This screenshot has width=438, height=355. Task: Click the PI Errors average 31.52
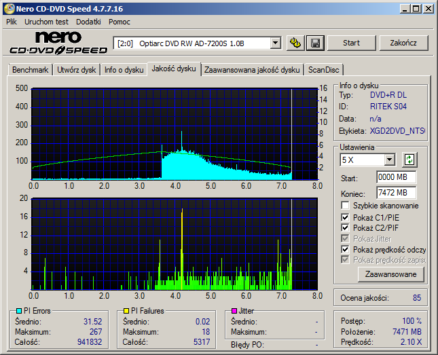tap(93, 322)
